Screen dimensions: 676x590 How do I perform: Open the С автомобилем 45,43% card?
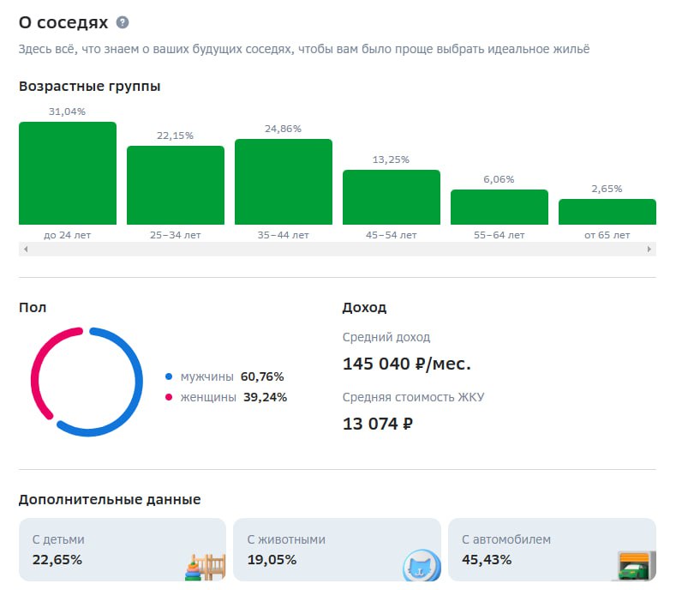pyautogui.click(x=531, y=550)
